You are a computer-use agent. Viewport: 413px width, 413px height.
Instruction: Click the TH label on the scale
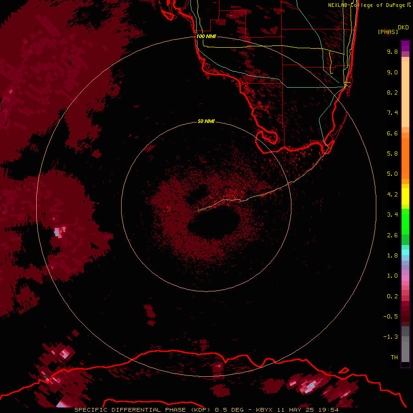(394, 357)
